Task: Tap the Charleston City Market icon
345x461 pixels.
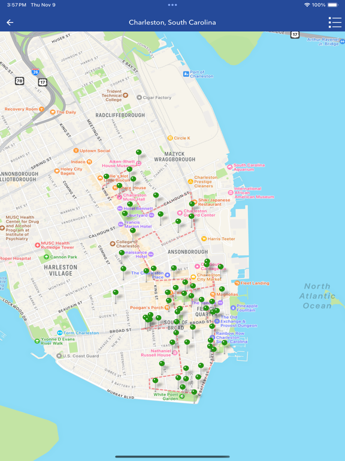Action: pos(193,277)
